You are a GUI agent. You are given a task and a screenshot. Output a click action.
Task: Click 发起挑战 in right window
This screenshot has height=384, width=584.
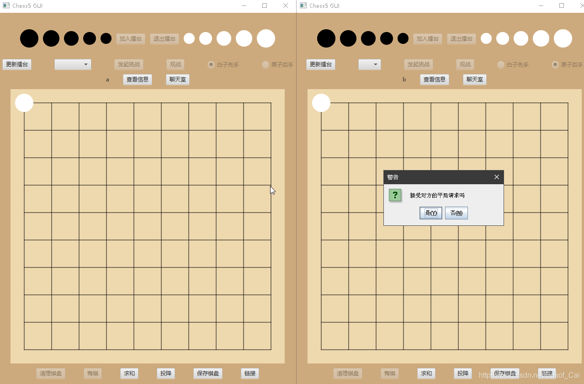pyautogui.click(x=419, y=64)
